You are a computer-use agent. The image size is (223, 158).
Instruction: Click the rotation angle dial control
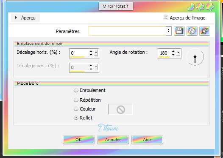pos(195,57)
